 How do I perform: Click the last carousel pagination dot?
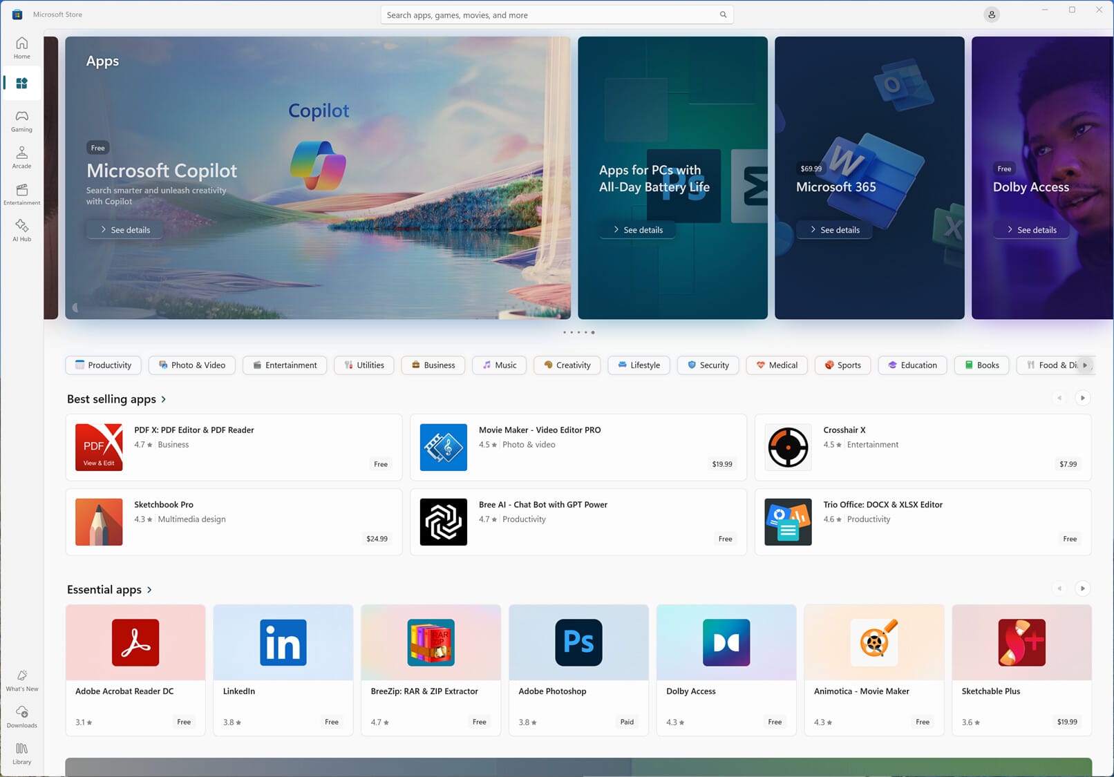(x=592, y=332)
